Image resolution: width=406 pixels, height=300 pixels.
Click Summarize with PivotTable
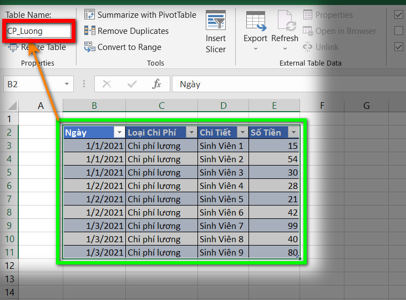coord(147,15)
